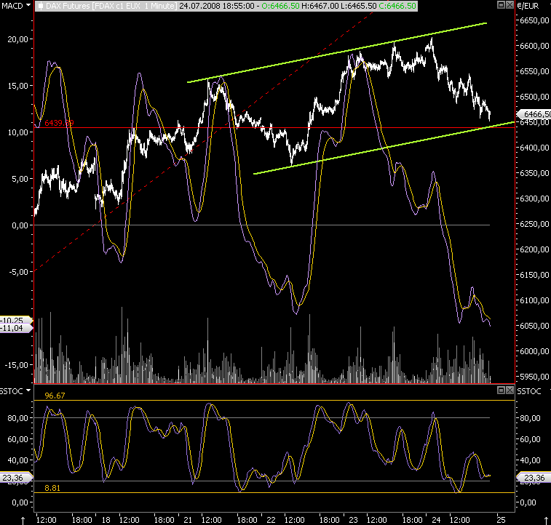Click the -15,00 MACD scale label

click(17, 365)
